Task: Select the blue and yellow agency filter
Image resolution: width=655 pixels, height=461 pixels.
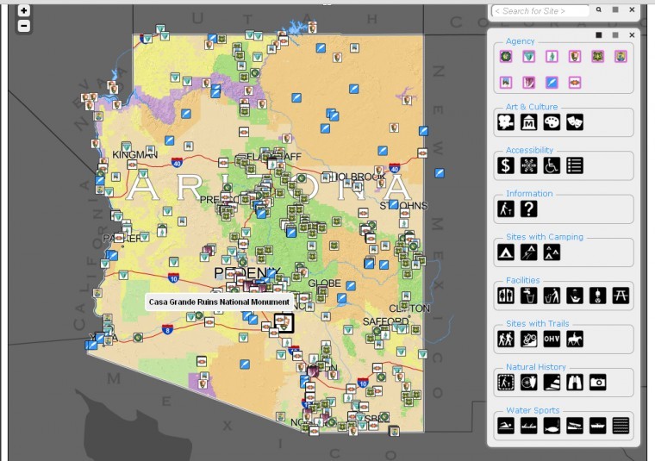Action: click(621, 56)
